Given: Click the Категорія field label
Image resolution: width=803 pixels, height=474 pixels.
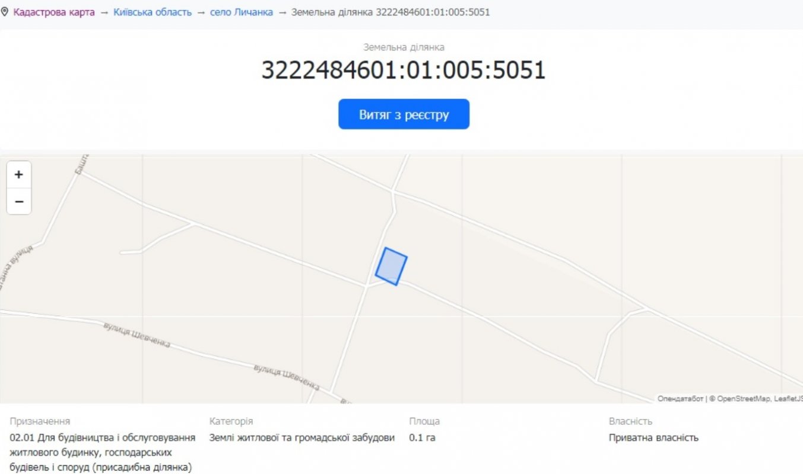Looking at the screenshot, I should pos(231,421).
